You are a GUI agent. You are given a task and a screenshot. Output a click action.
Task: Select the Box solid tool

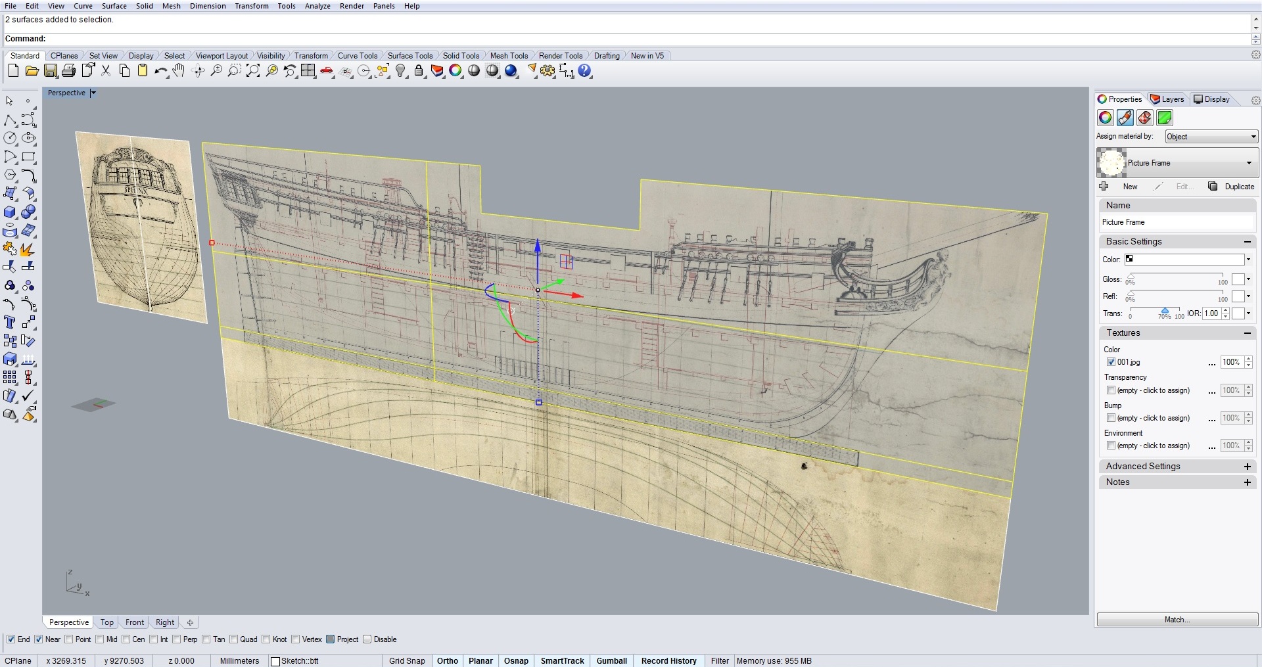(x=10, y=212)
